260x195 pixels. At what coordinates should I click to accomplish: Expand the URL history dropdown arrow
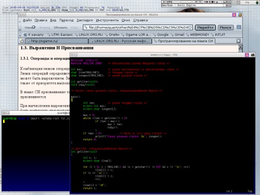click(190, 28)
